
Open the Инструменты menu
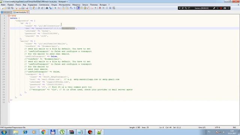[64, 5]
